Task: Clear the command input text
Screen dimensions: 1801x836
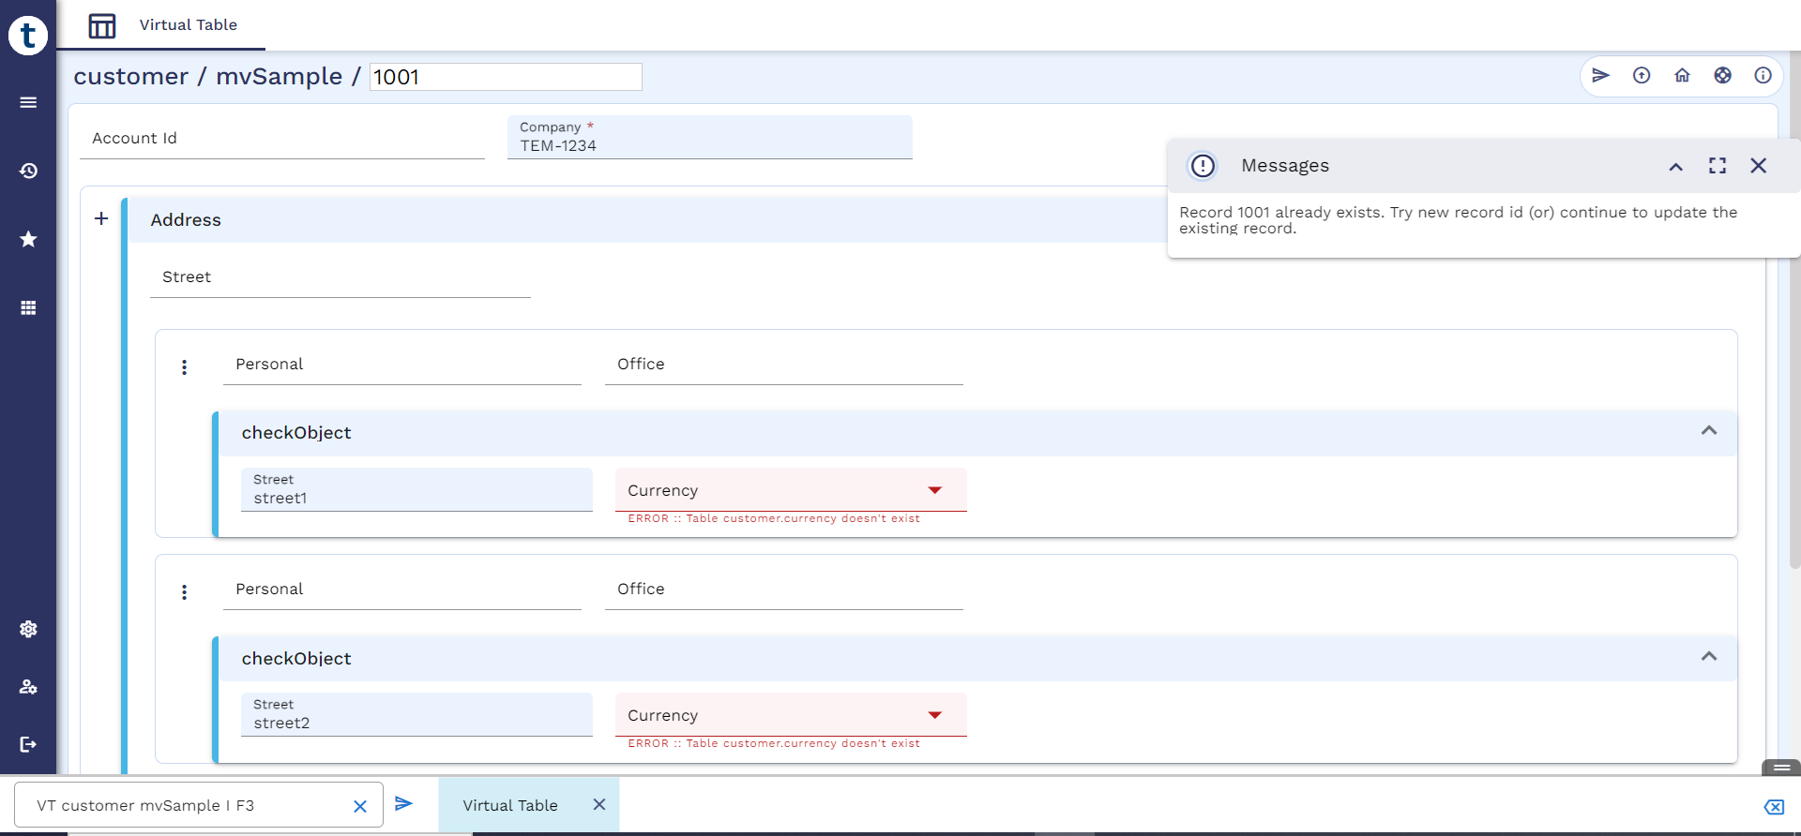Action: 359,806
